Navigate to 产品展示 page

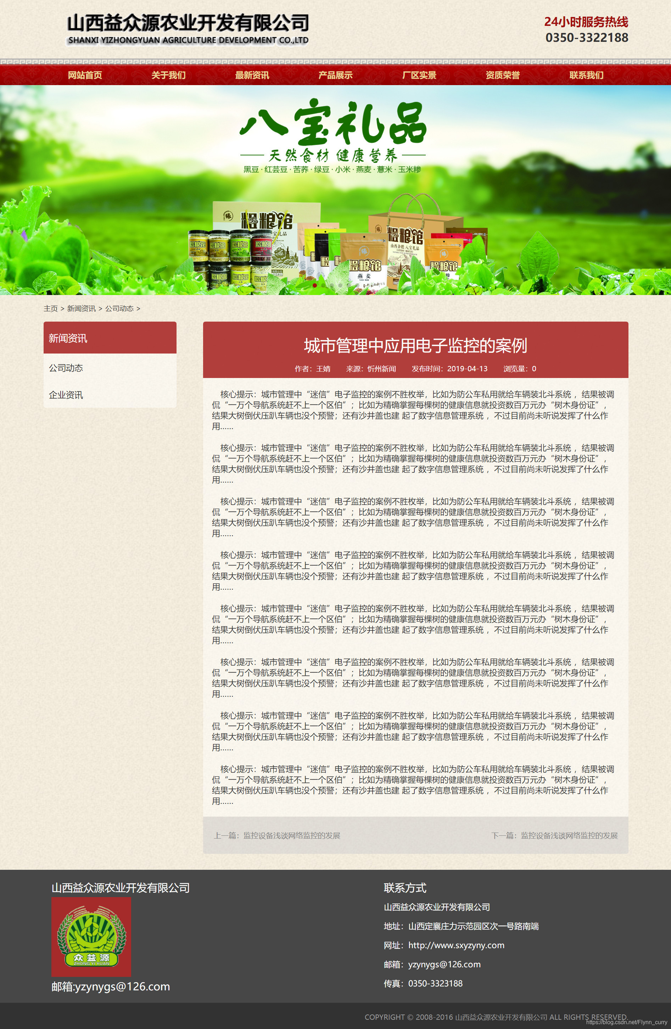(x=335, y=75)
